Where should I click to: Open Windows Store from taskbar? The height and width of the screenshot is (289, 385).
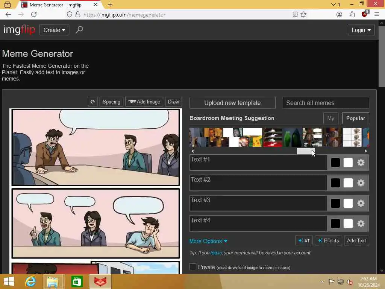[x=77, y=281]
